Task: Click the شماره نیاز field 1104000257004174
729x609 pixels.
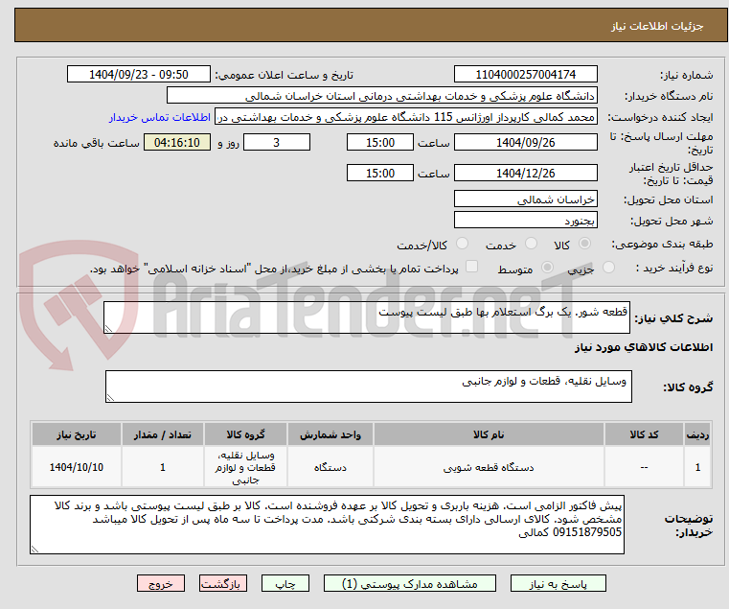Action: (x=525, y=74)
